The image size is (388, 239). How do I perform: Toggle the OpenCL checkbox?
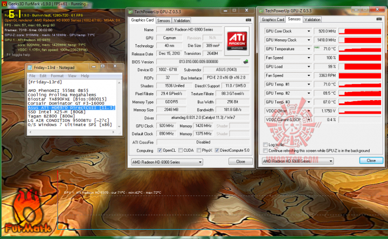pyautogui.click(x=160, y=150)
